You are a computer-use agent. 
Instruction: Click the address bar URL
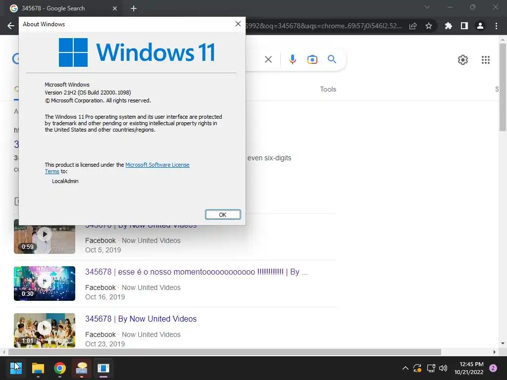323,26
